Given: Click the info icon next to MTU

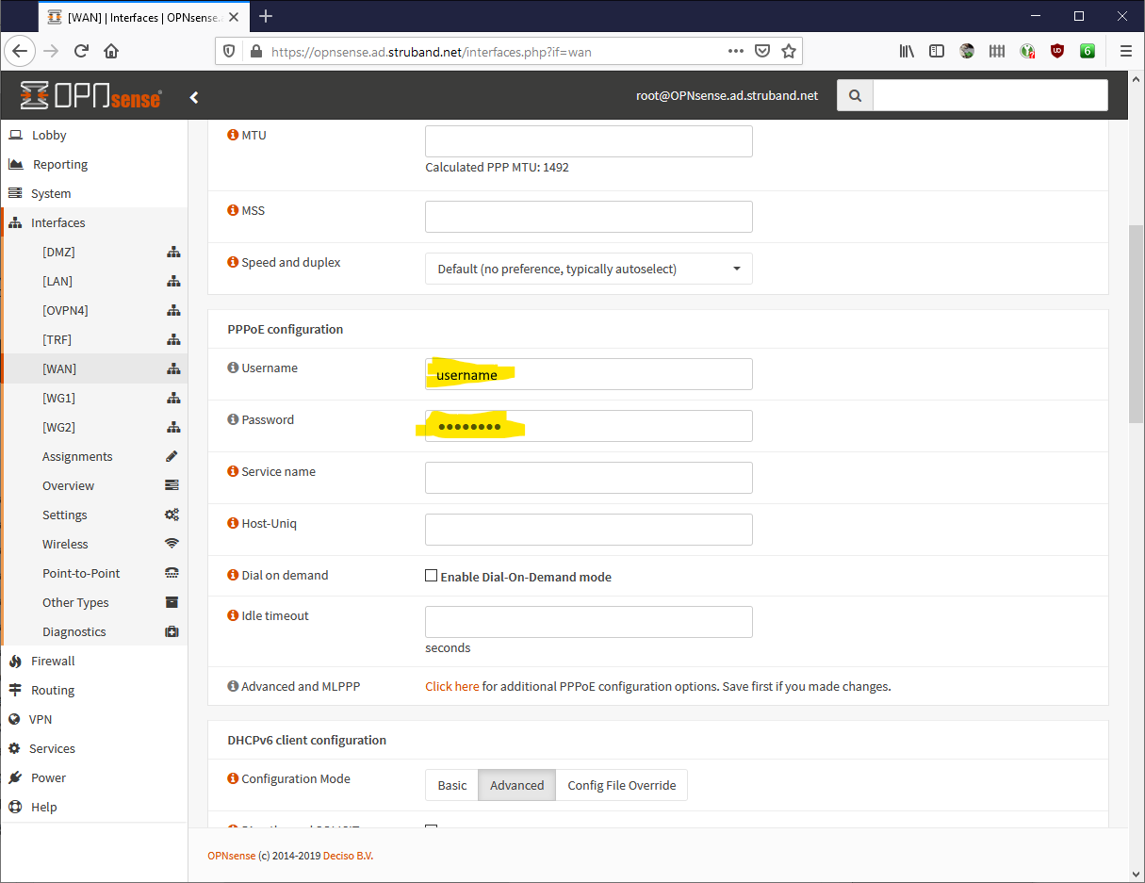Looking at the screenshot, I should click(x=232, y=134).
